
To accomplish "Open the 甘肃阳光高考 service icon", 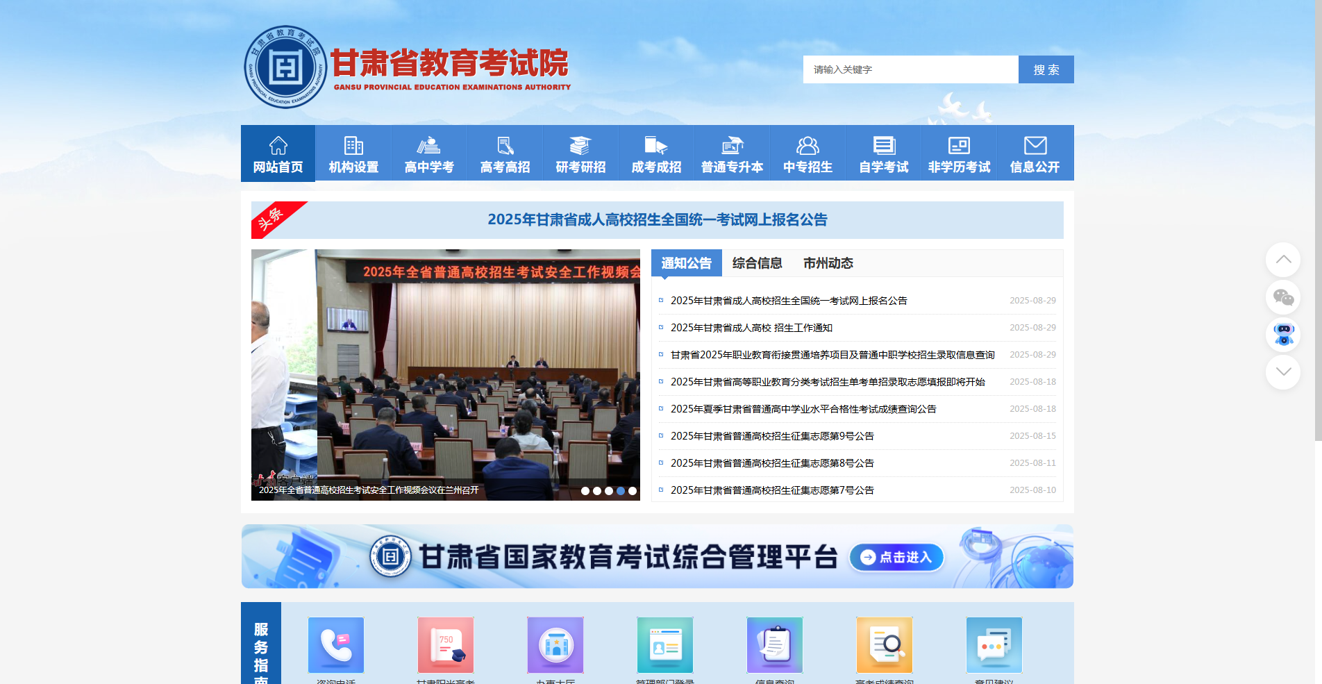I will [445, 645].
